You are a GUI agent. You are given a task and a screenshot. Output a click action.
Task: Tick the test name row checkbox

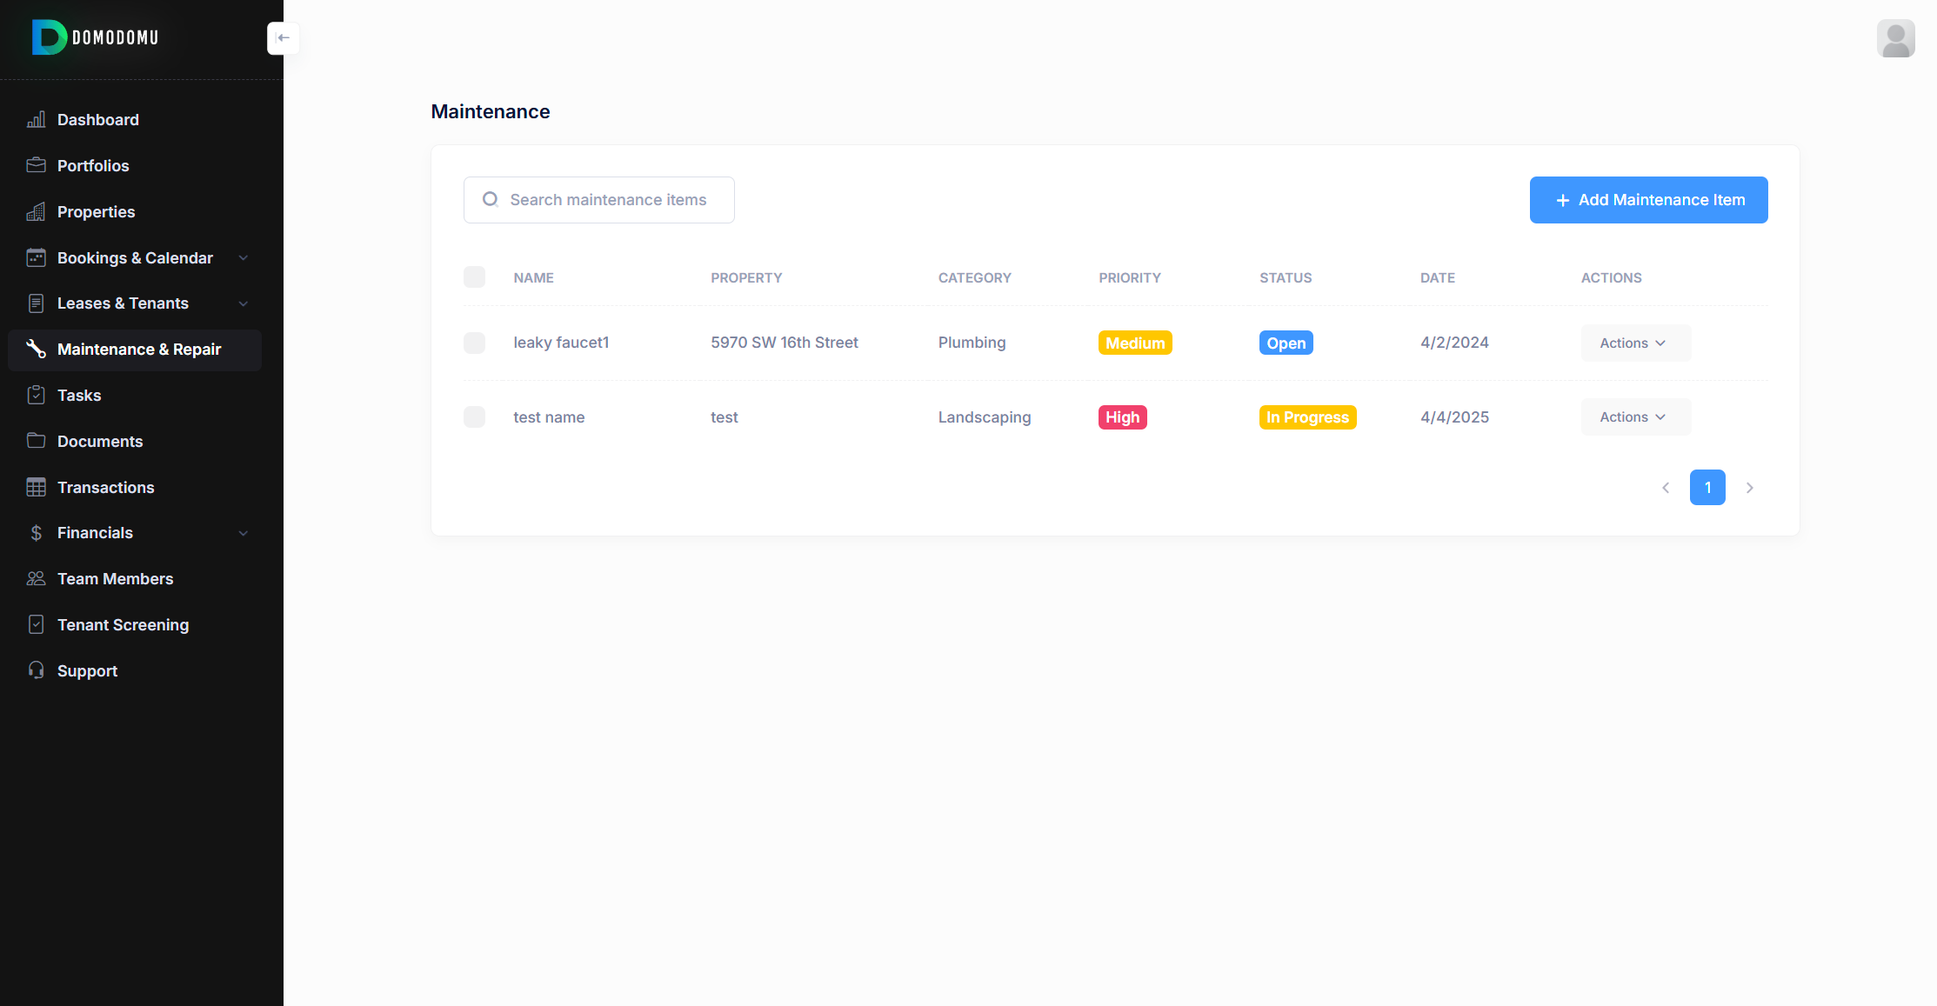tap(474, 417)
